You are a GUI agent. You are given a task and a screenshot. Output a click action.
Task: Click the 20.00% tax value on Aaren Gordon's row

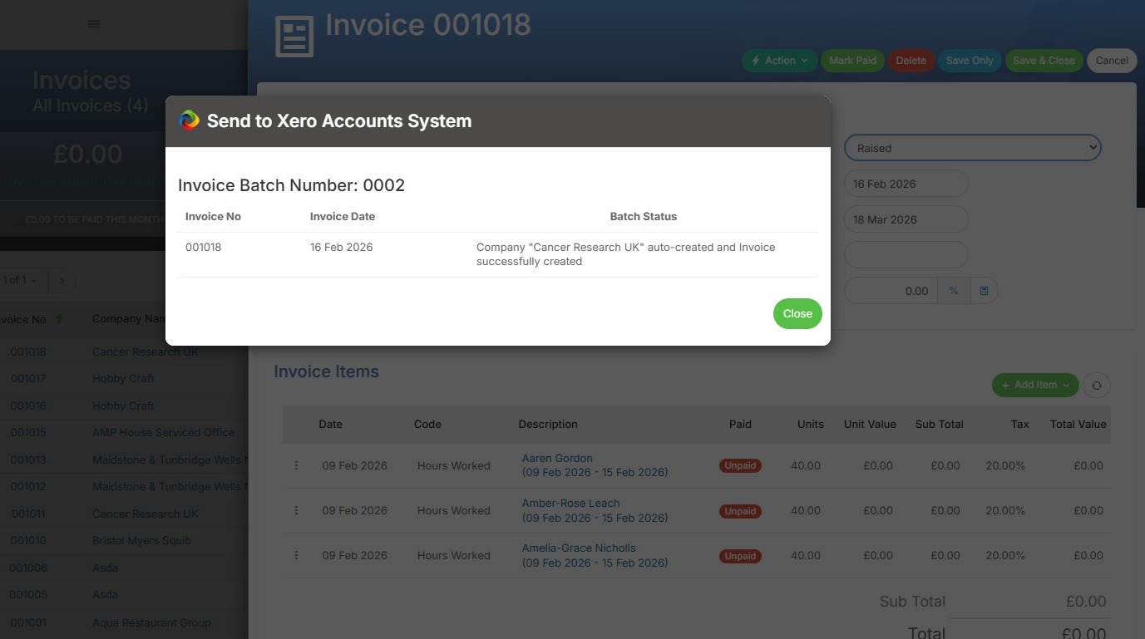(1005, 465)
